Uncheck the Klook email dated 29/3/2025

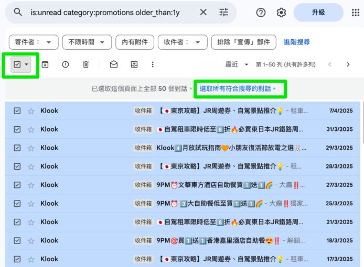(x=17, y=148)
